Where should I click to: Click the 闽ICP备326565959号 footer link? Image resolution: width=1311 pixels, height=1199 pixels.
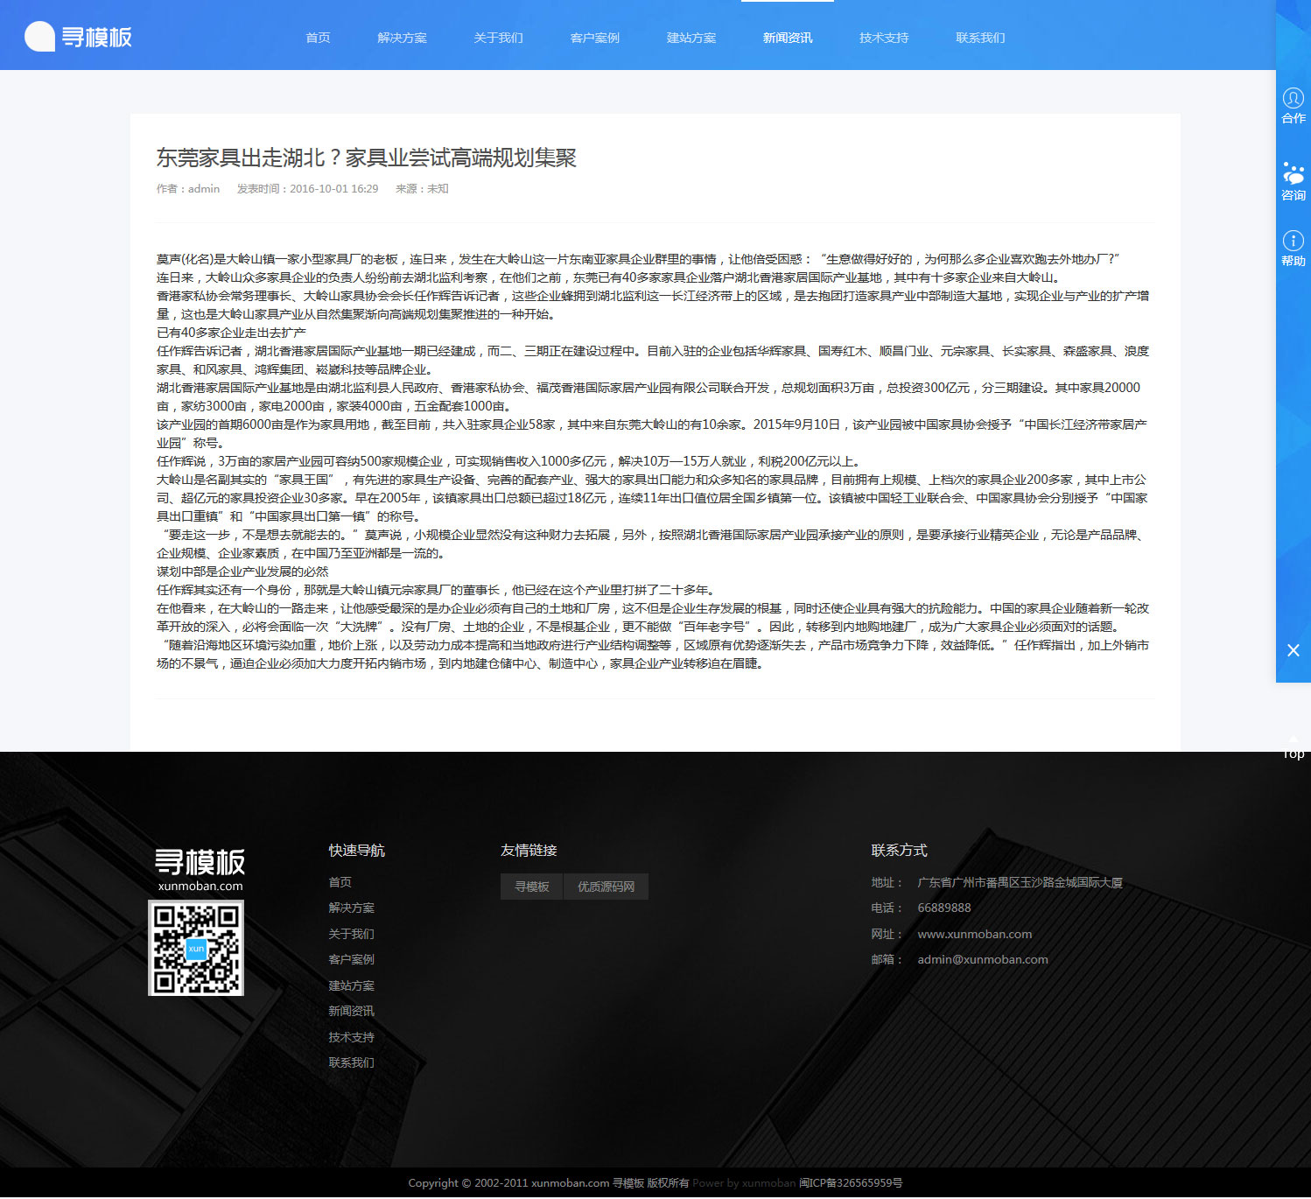850,1182
